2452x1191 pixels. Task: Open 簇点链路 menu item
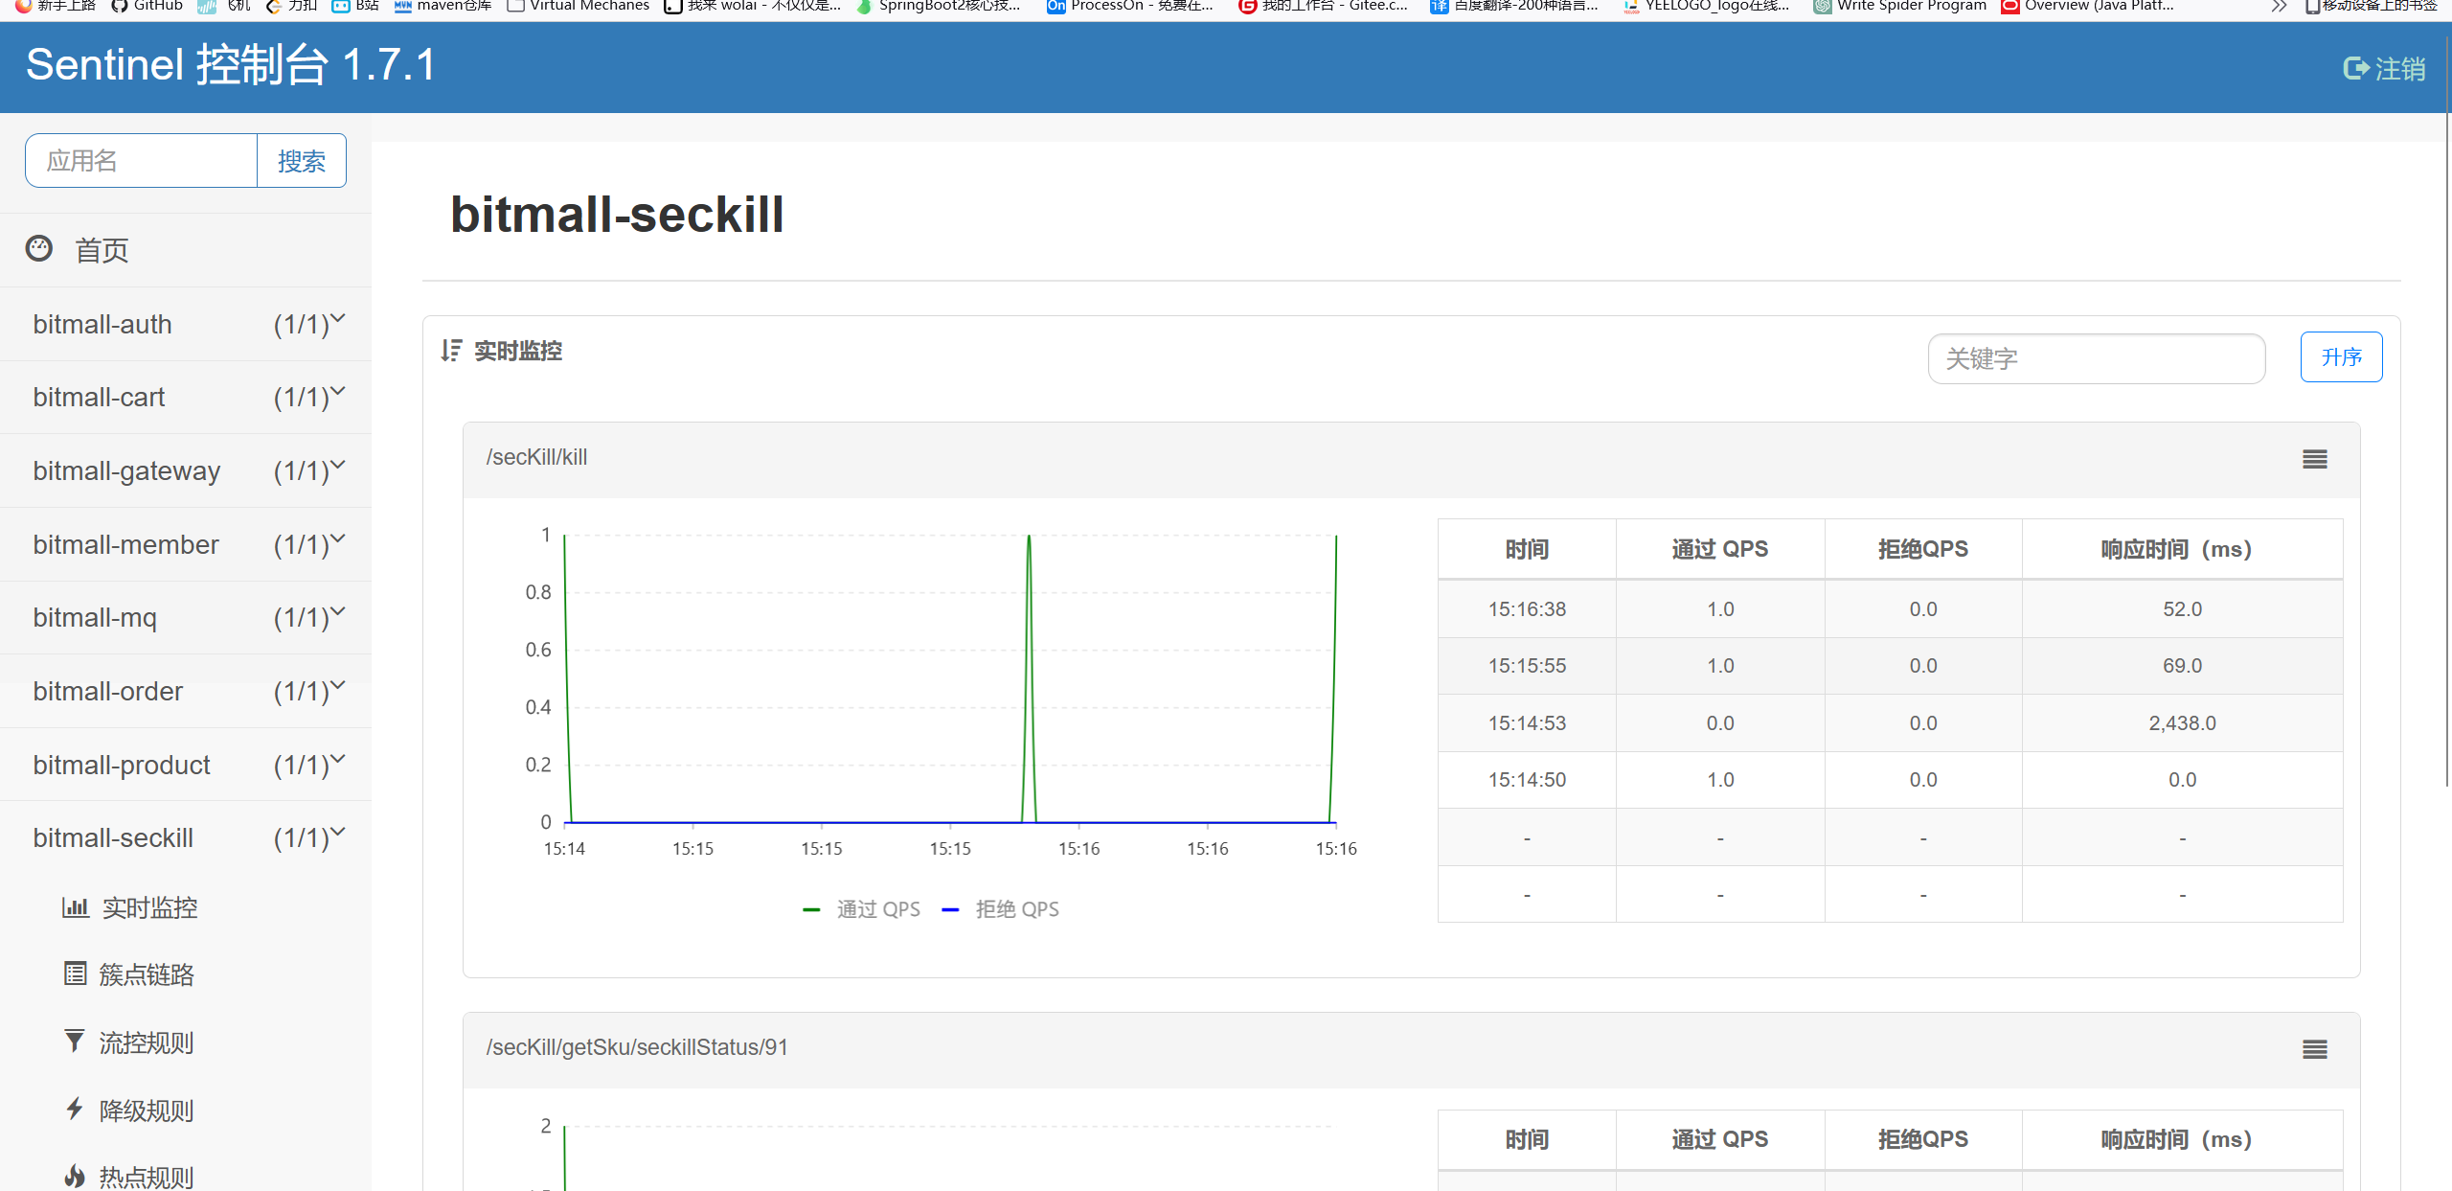tap(147, 974)
